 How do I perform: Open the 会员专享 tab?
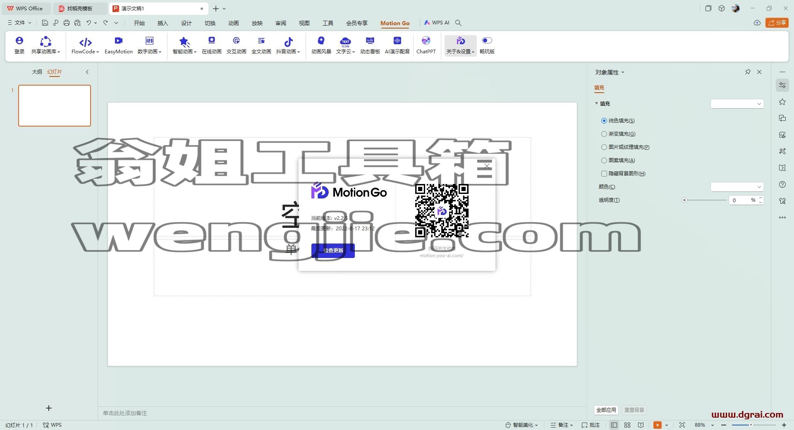357,23
